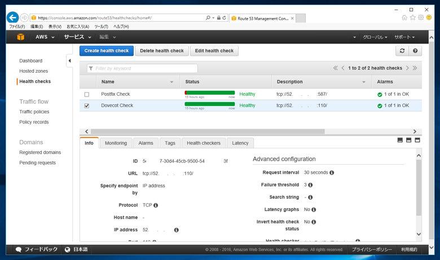
Task: Maximize the details pane using the last layout icon
Action: click(x=417, y=140)
